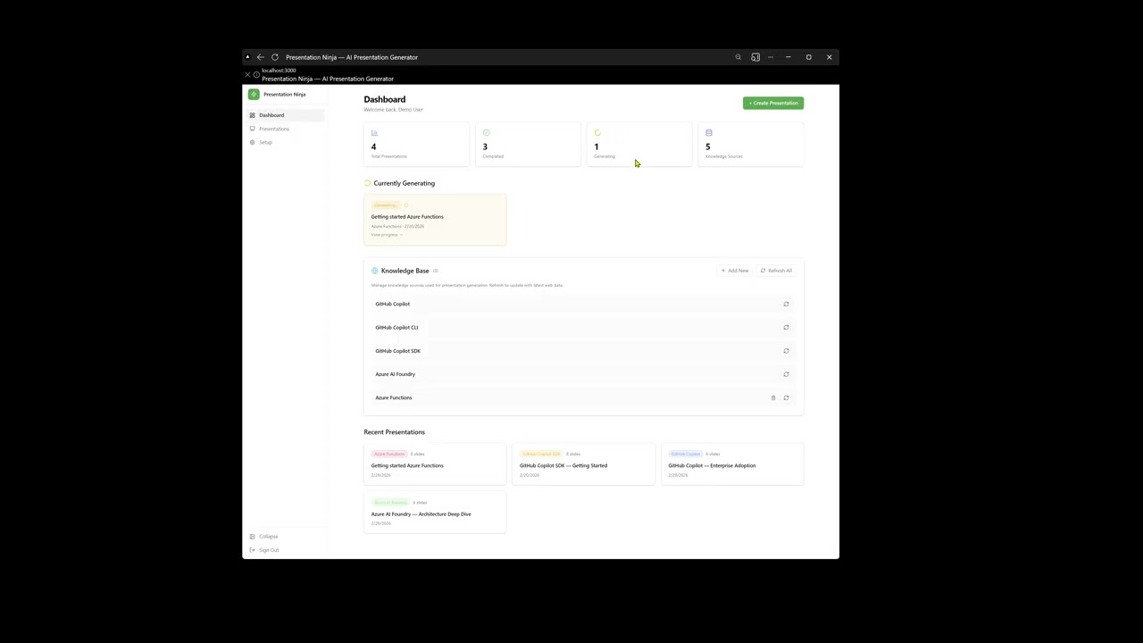This screenshot has width=1143, height=643.
Task: Click the green Azure AI Foundry tag
Action: tap(390, 503)
